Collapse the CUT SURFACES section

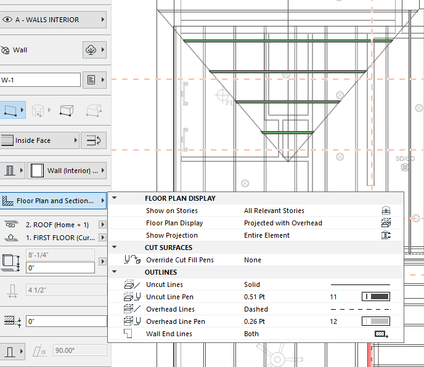(114, 248)
